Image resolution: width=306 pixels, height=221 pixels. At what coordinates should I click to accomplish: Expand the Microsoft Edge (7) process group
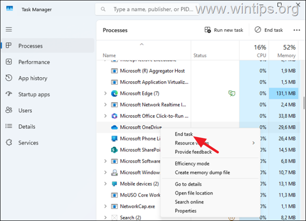[x=105, y=93]
